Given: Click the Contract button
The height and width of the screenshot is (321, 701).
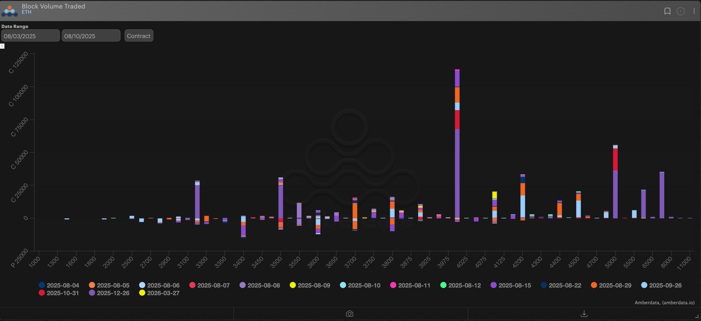Looking at the screenshot, I should click(x=139, y=36).
